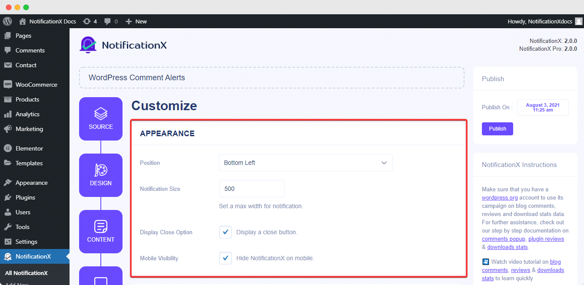Open NotificationX Docs site home link
This screenshot has height=285, width=584.
pyautogui.click(x=48, y=21)
